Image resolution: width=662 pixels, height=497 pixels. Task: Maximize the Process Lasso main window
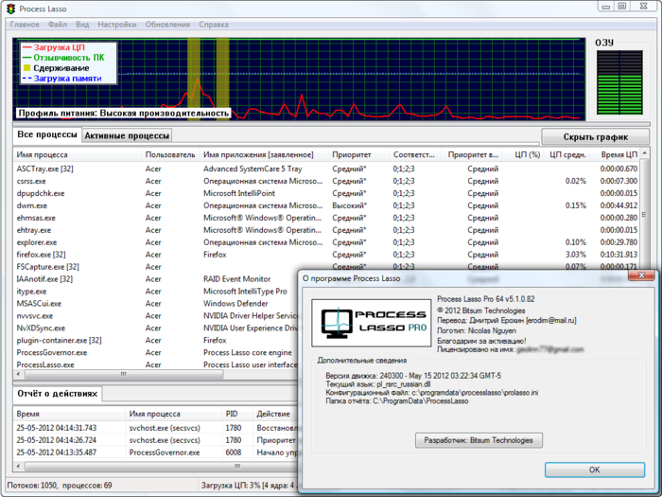click(622, 6)
